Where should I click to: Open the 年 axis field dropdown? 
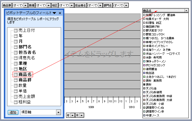click(72, 115)
